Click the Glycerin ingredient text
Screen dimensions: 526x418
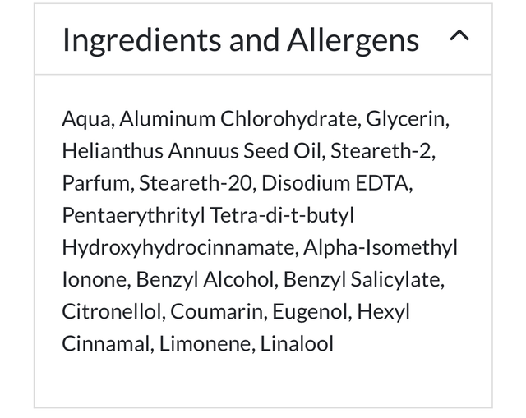pos(407,120)
